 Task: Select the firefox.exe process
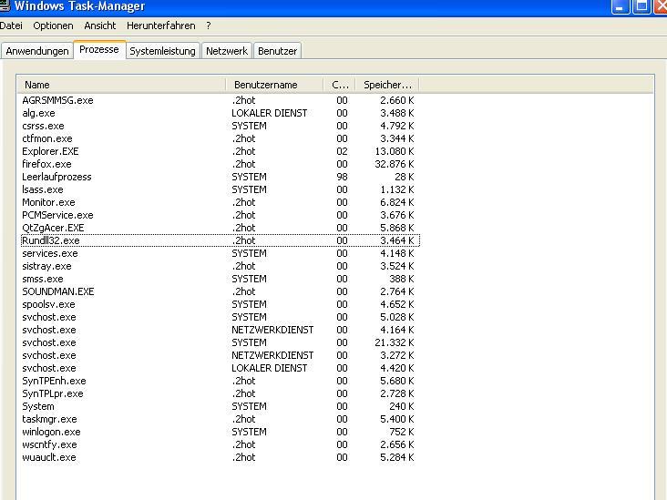[221, 164]
